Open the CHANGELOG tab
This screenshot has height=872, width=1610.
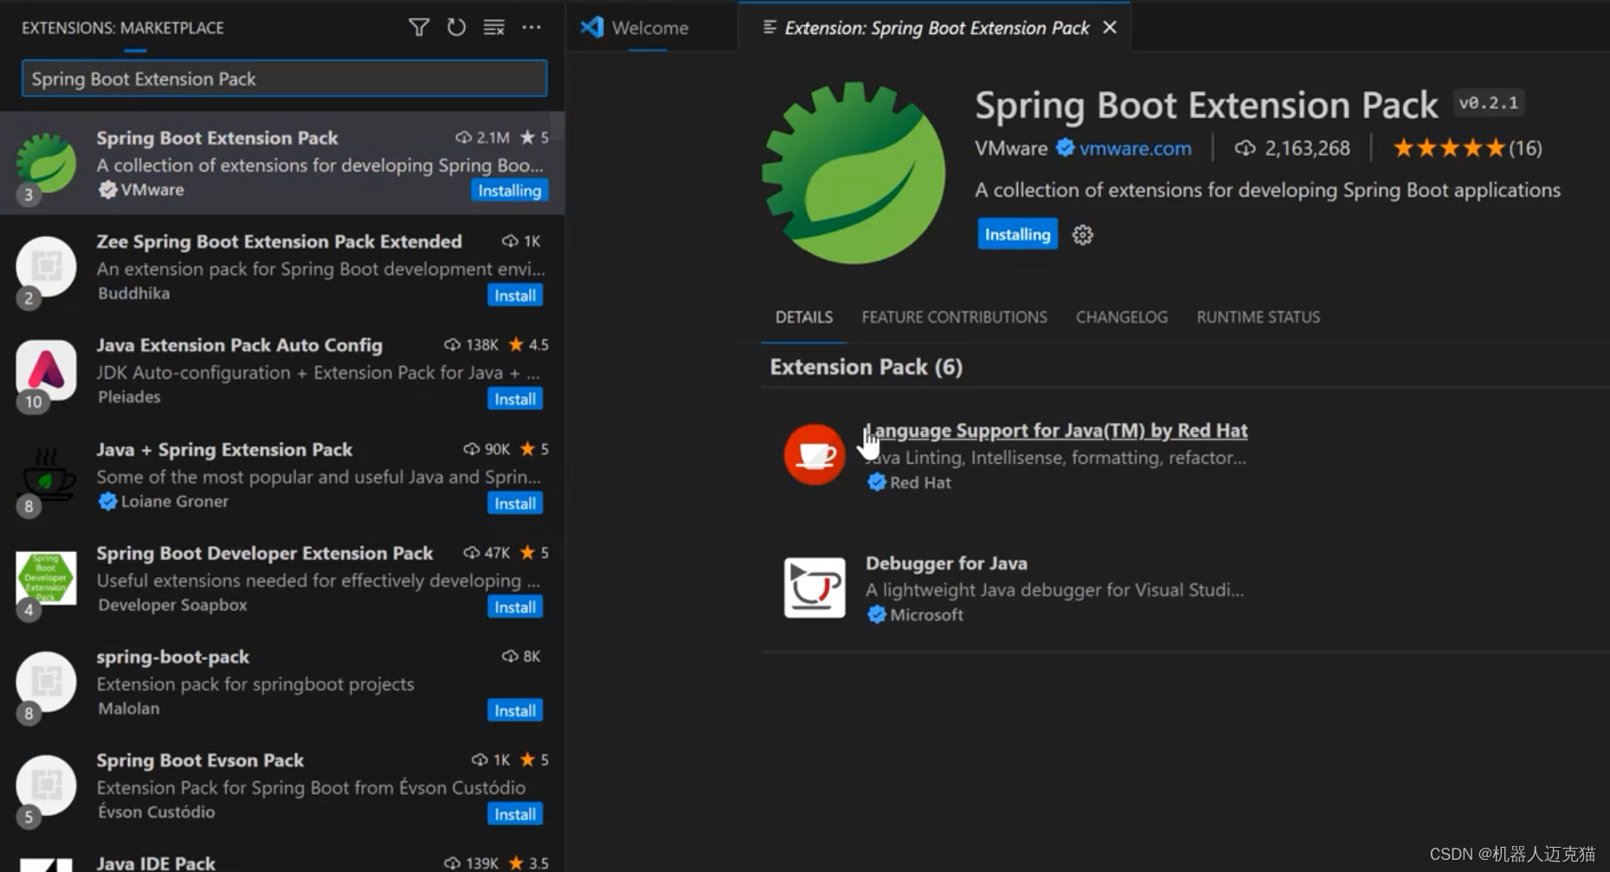click(1121, 317)
